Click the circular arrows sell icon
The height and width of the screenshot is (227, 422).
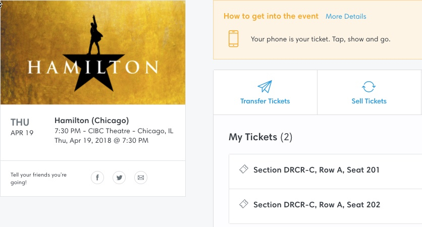369,86
